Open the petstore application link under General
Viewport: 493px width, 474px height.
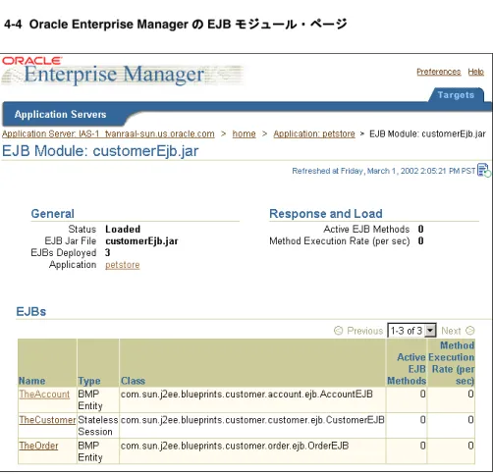point(123,265)
